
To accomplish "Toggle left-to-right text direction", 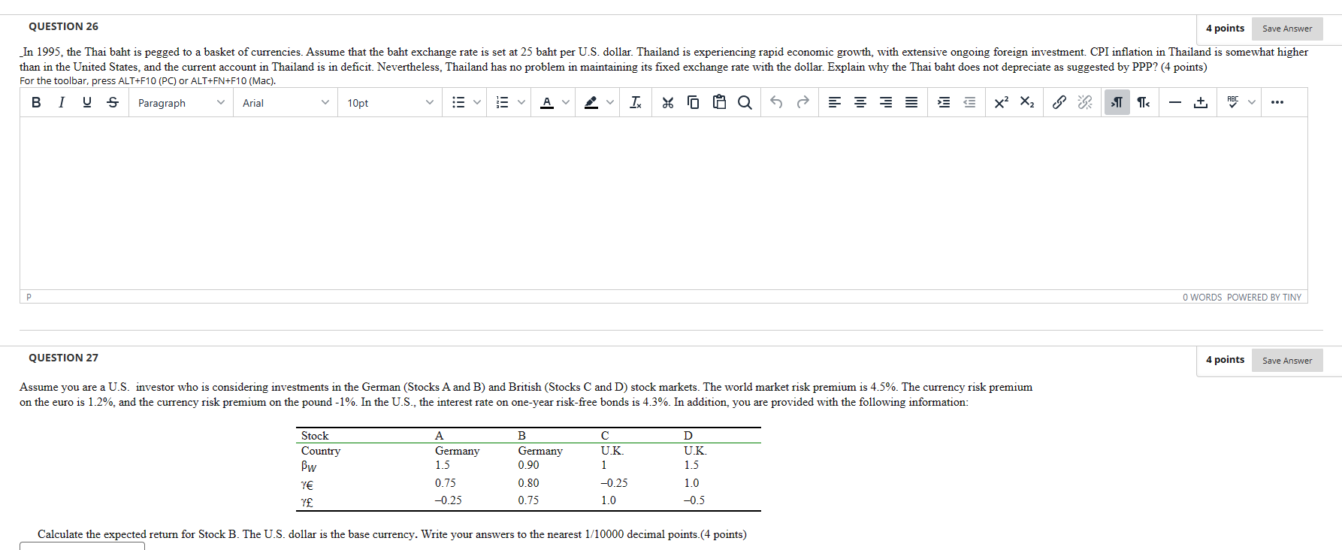I will [1117, 102].
